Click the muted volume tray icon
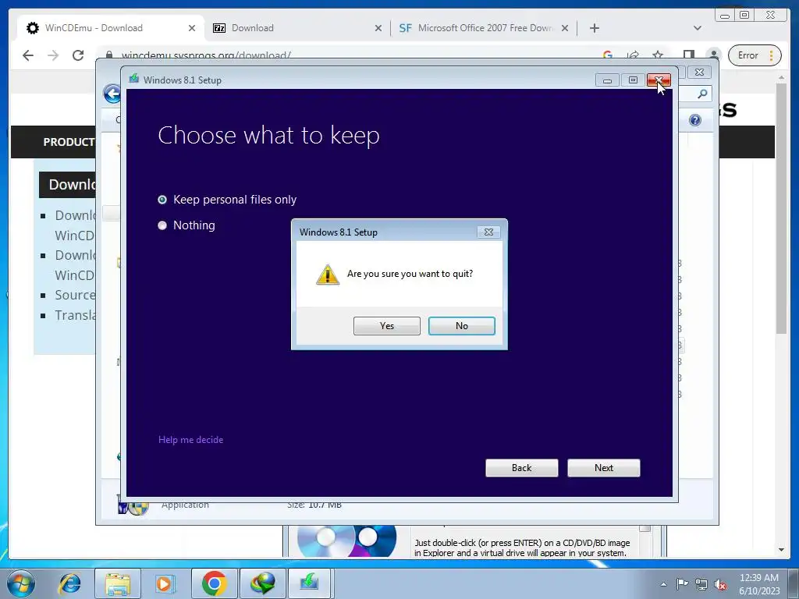This screenshot has width=799, height=599. click(x=720, y=585)
